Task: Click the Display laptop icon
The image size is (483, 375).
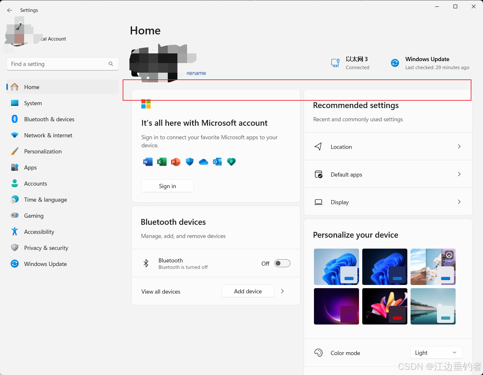Action: coord(318,202)
